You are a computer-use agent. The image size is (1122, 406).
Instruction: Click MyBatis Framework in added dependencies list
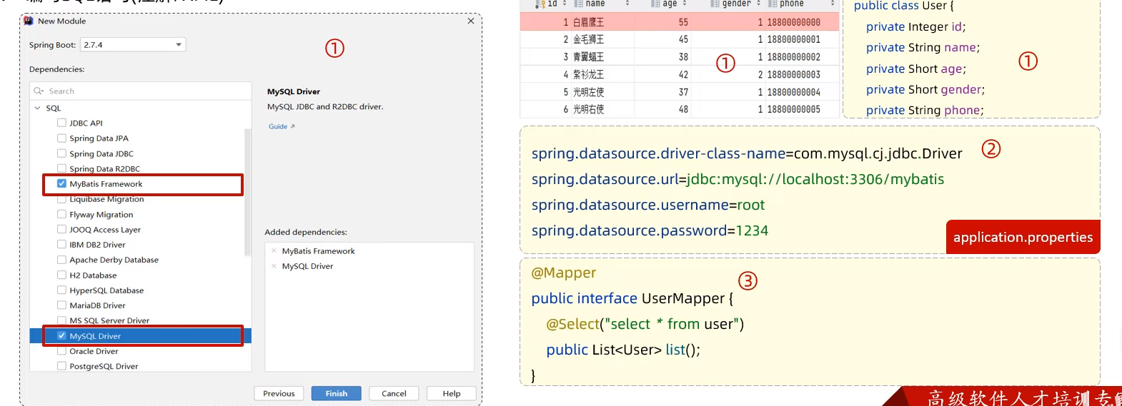click(318, 250)
